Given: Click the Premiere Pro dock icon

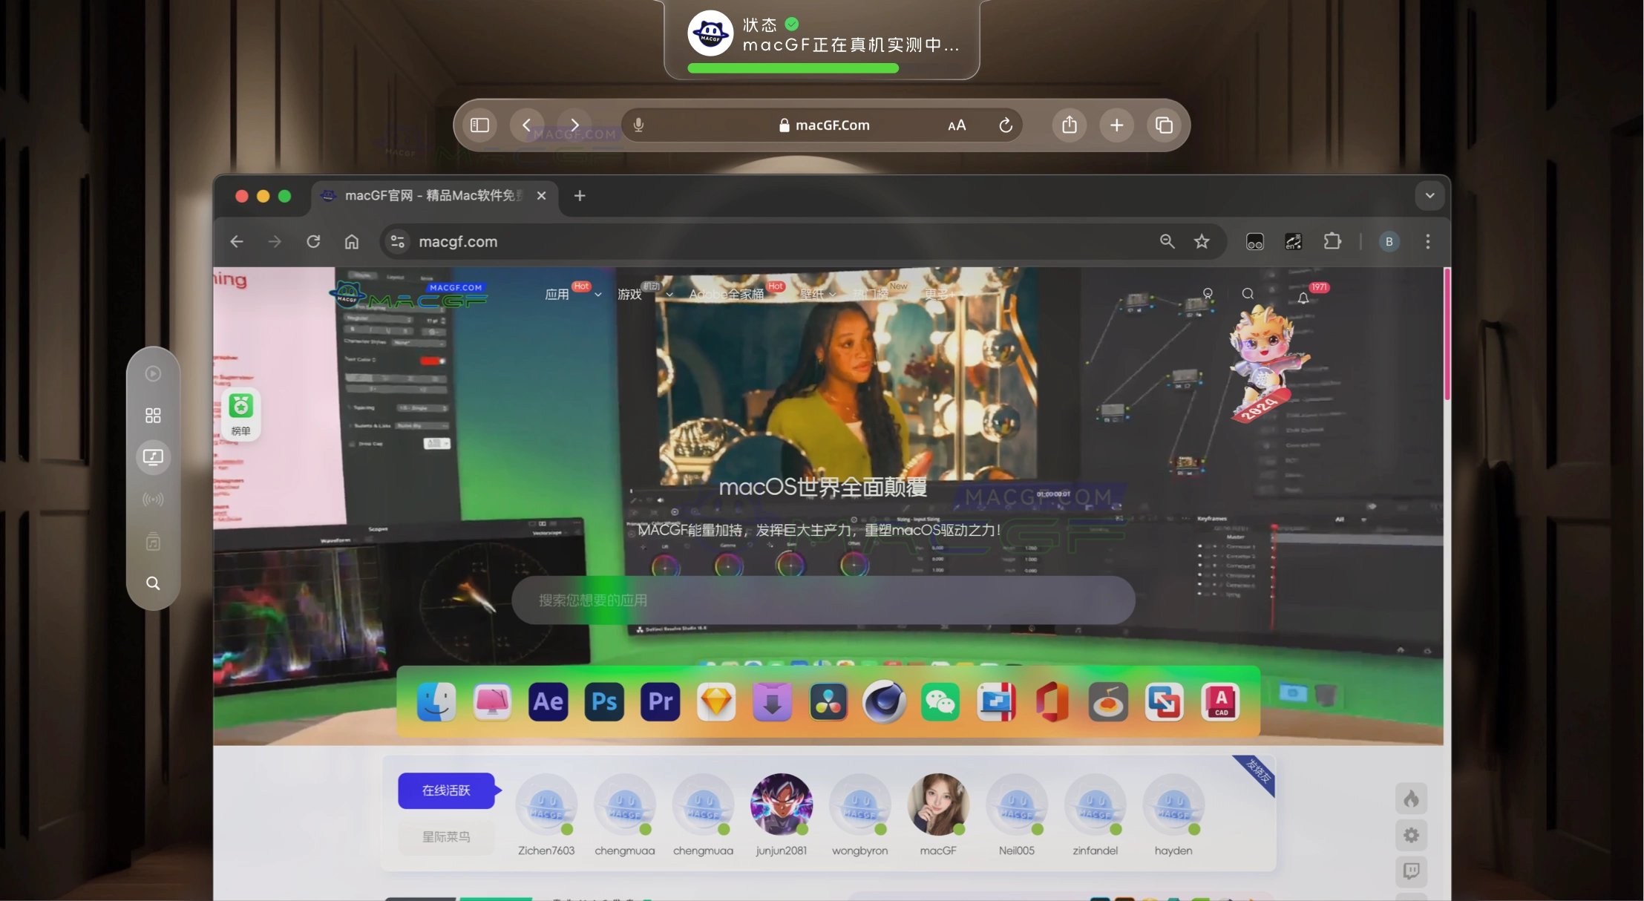Looking at the screenshot, I should 659,701.
